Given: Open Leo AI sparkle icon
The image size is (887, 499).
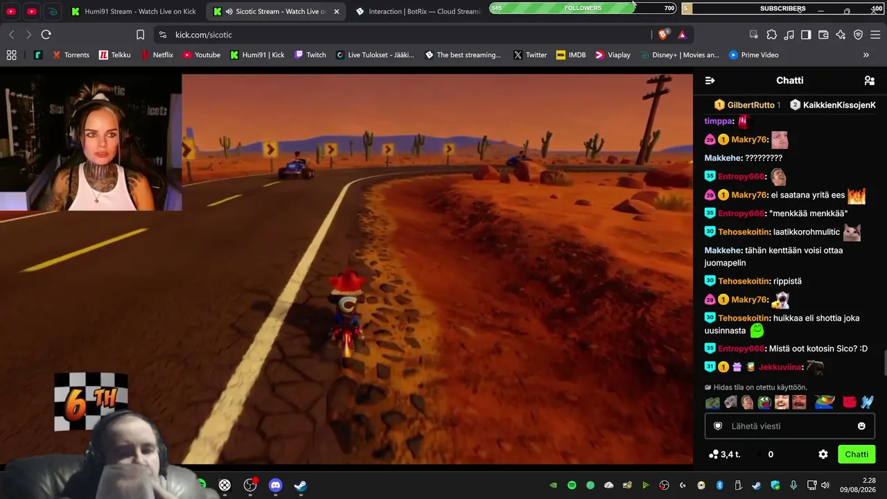Looking at the screenshot, I should pos(841,35).
